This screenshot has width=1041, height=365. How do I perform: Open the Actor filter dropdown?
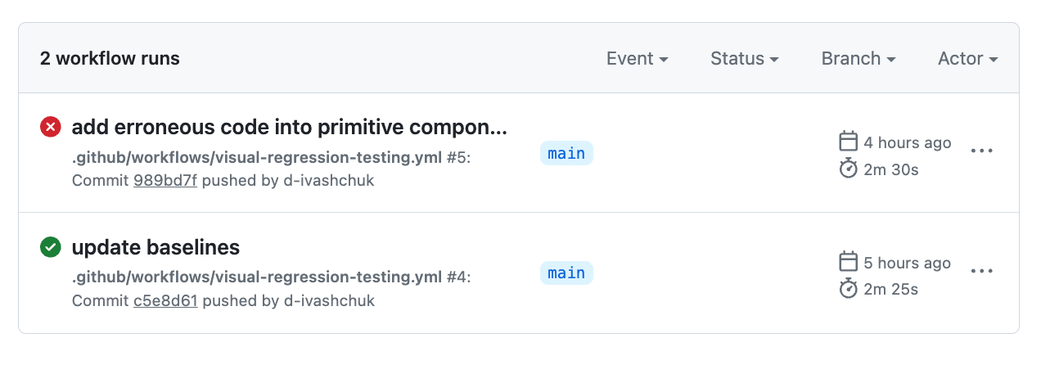[967, 59]
